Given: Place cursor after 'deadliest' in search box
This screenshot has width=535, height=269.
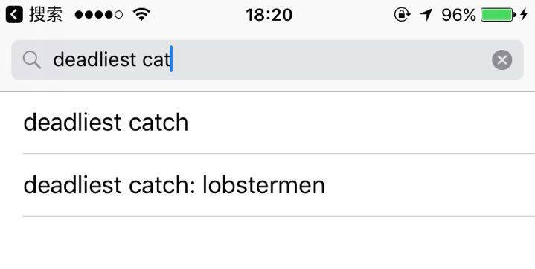Looking at the screenshot, I should pos(137,60).
